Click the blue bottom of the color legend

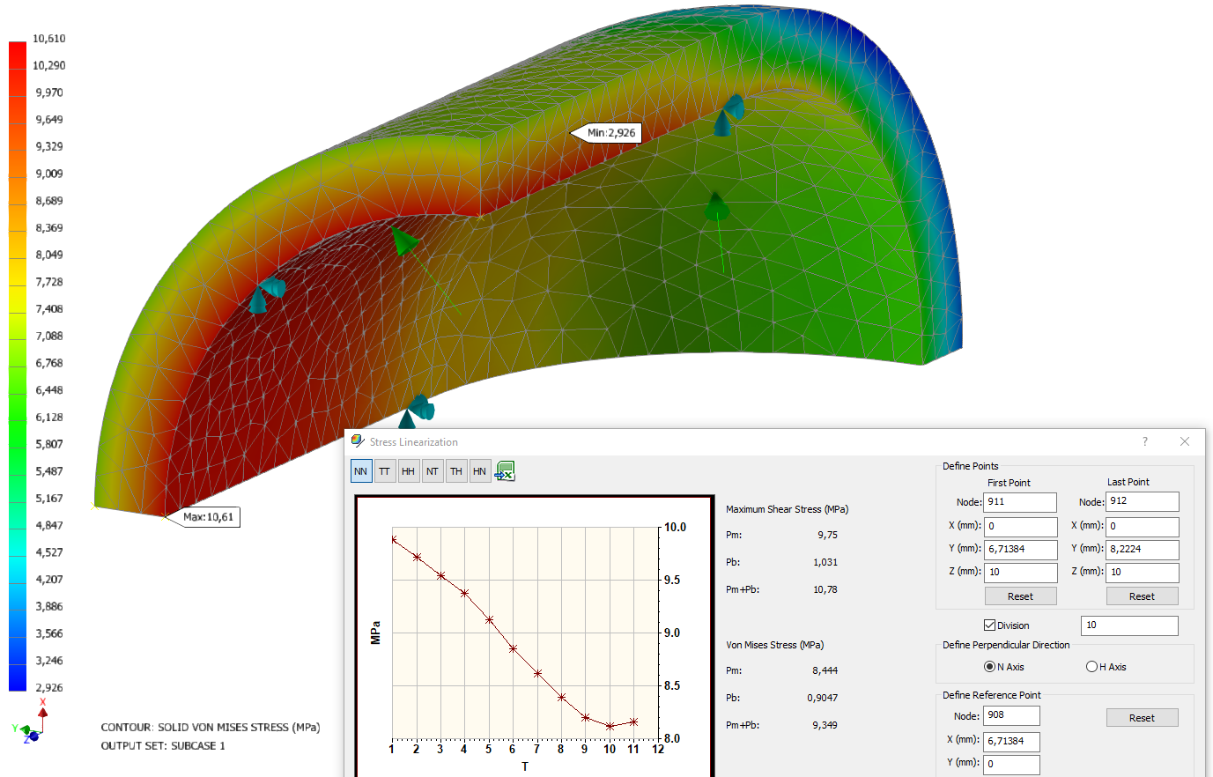click(18, 678)
